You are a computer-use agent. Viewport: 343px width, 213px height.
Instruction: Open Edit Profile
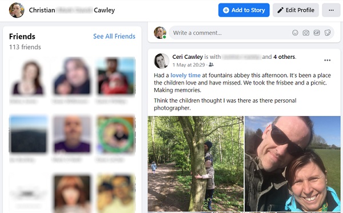pos(296,10)
